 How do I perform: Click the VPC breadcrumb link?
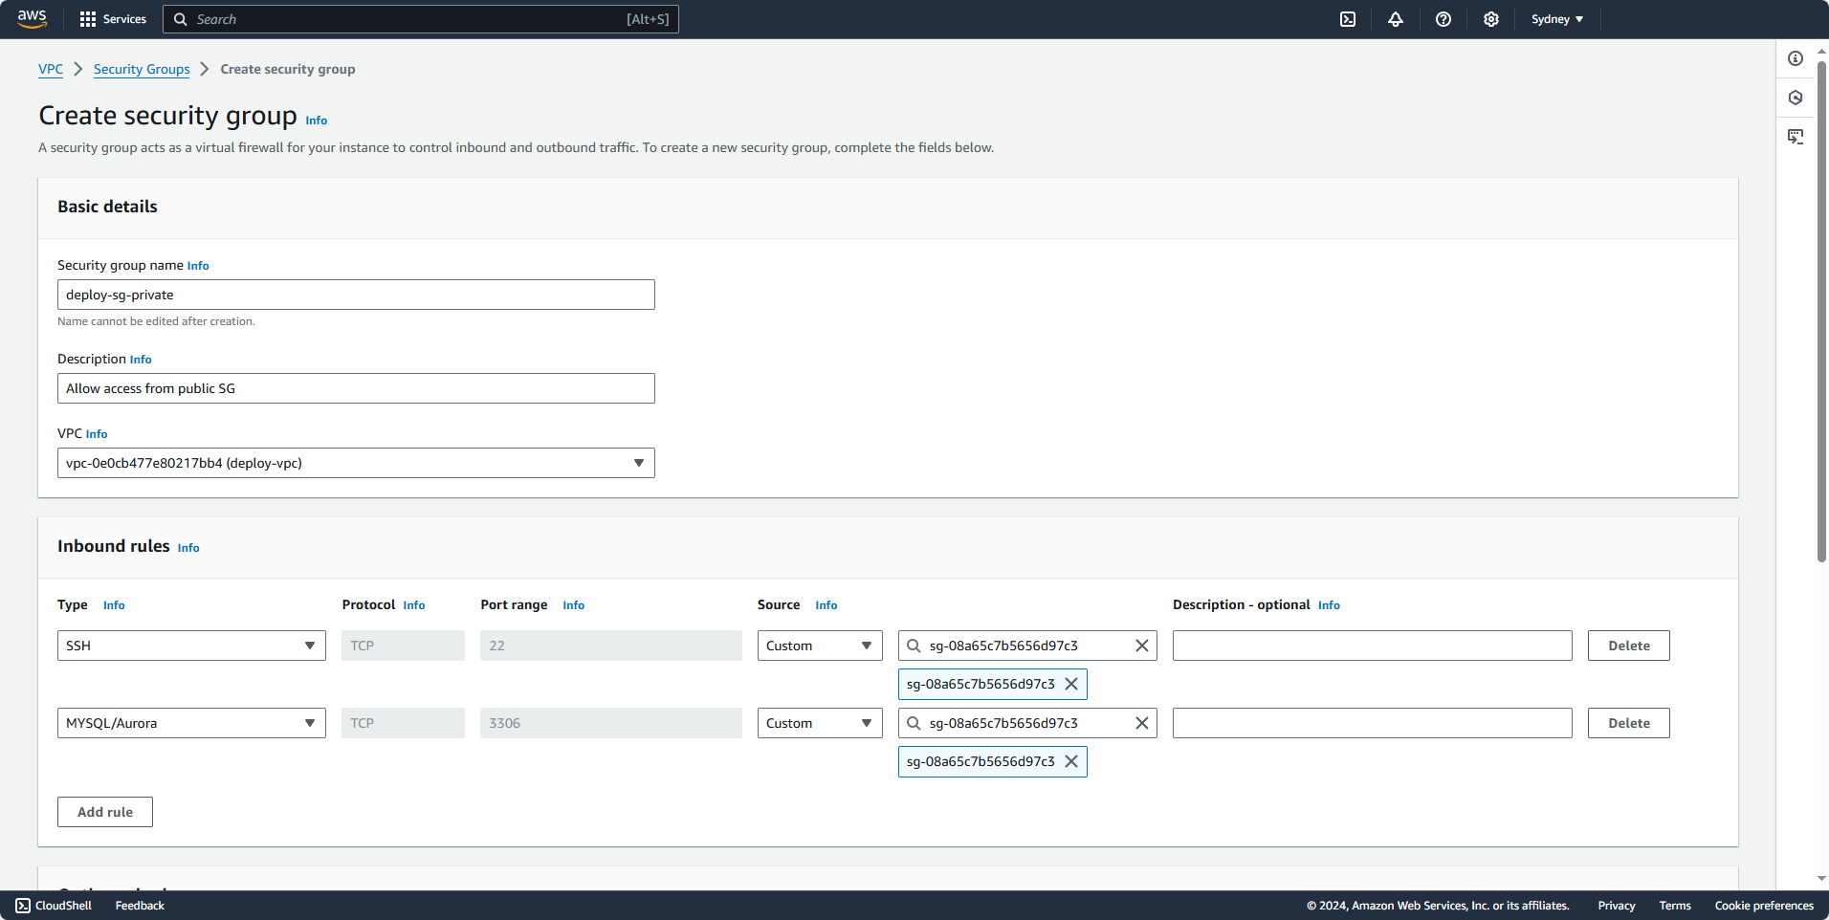pos(51,69)
